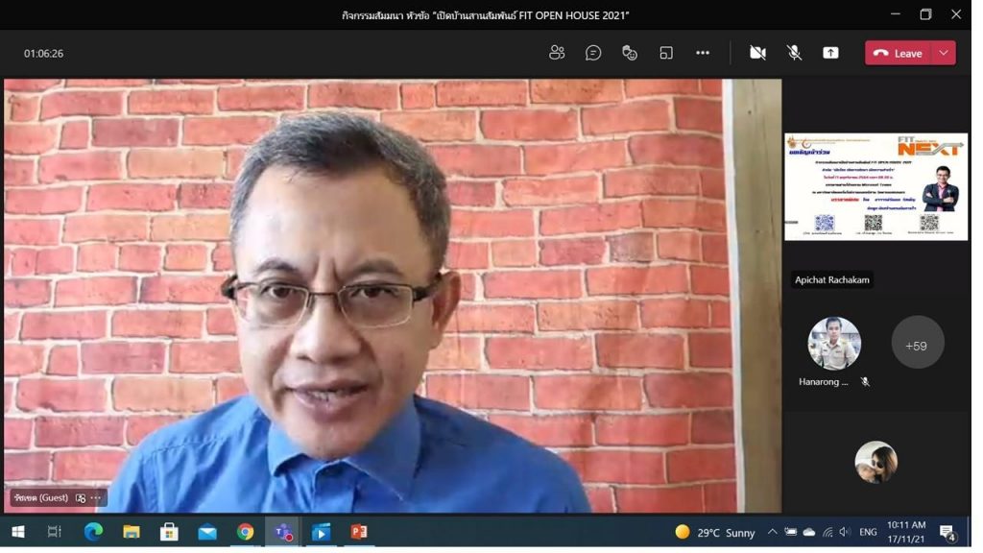Open more options on the speaker's name tag

point(96,498)
